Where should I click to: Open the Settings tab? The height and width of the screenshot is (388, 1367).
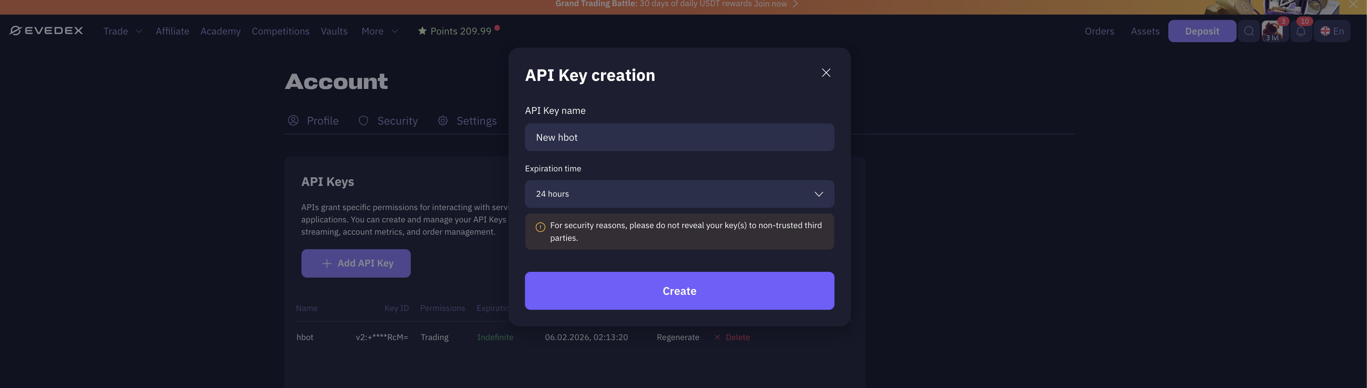467,121
